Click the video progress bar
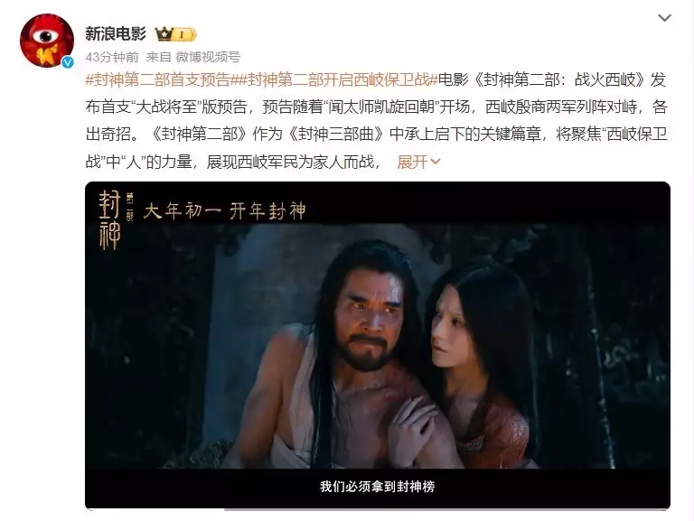 (x=378, y=509)
